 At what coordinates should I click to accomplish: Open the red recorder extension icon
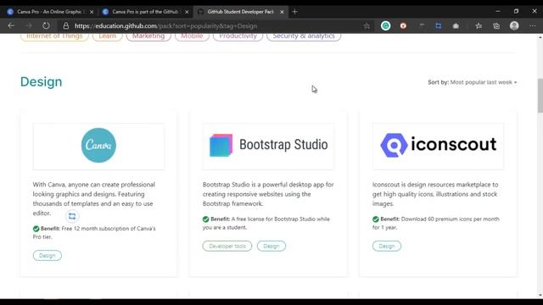click(x=403, y=26)
